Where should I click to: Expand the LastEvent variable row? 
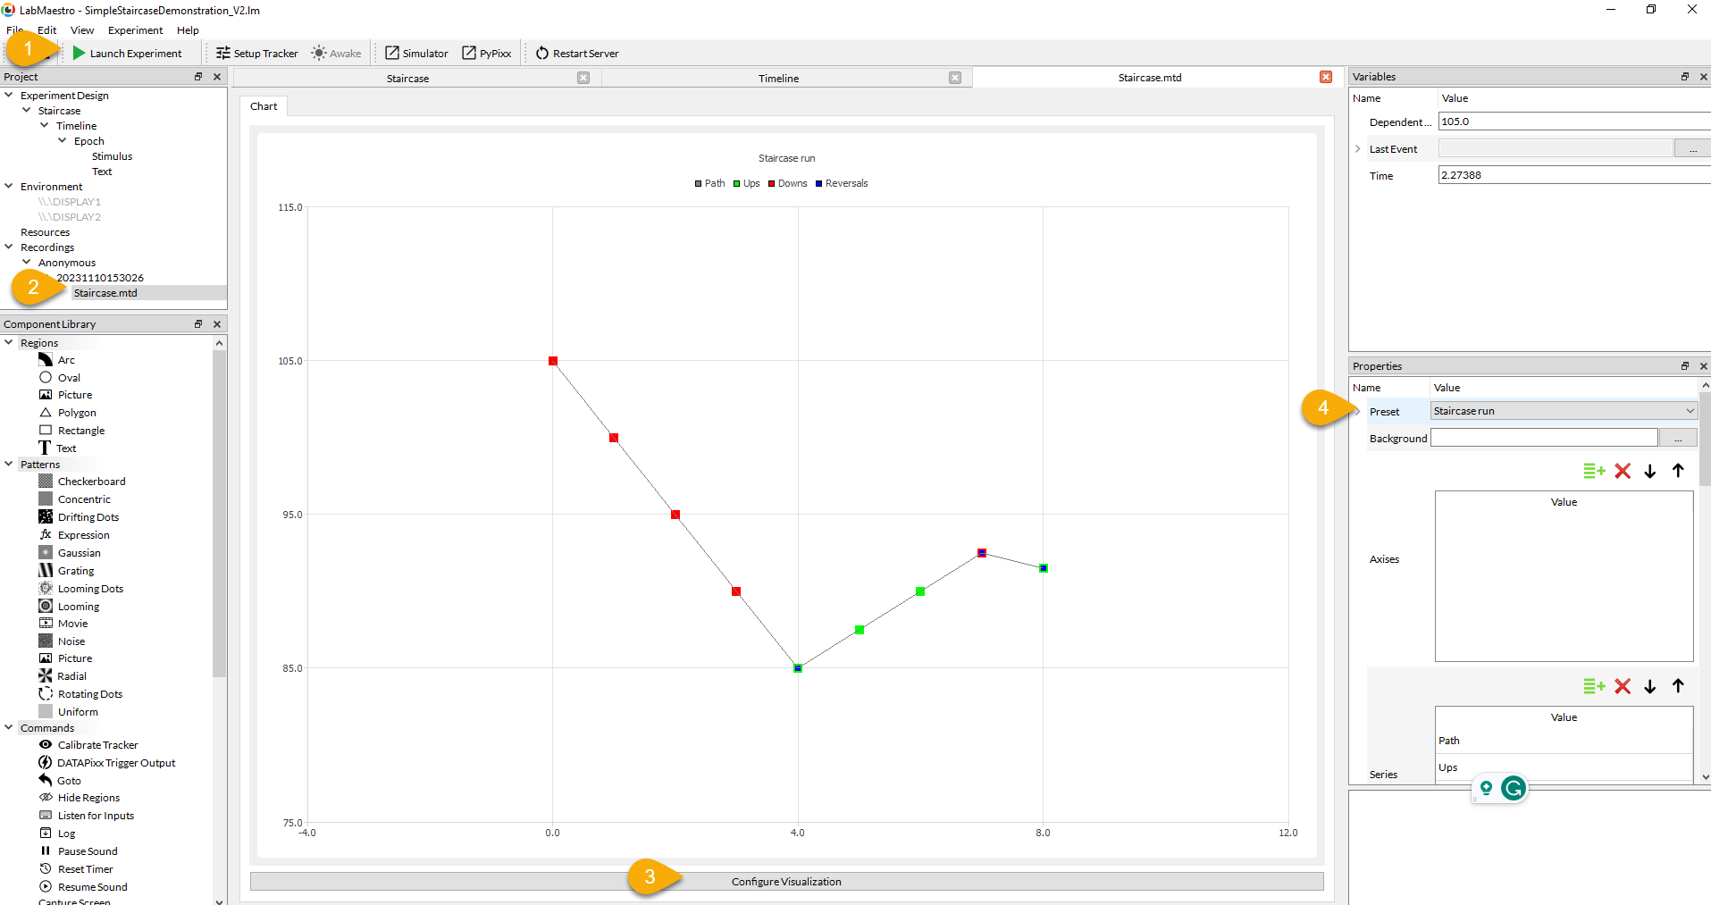click(x=1358, y=149)
